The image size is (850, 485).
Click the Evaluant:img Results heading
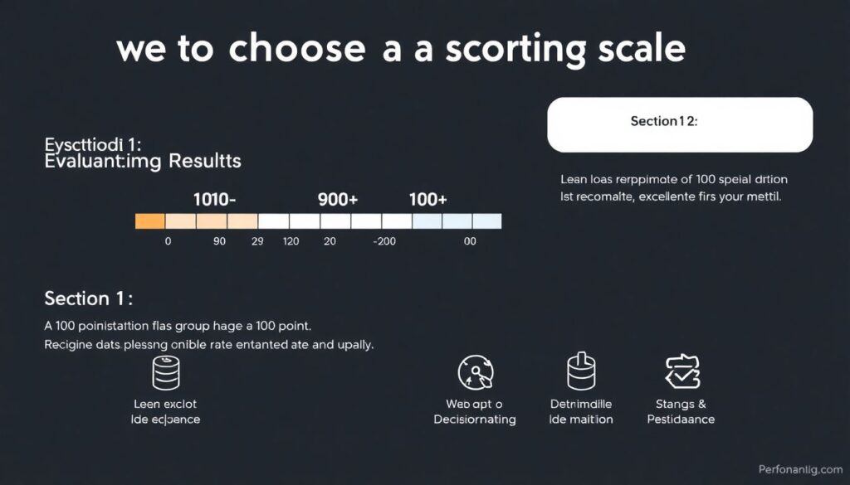142,160
